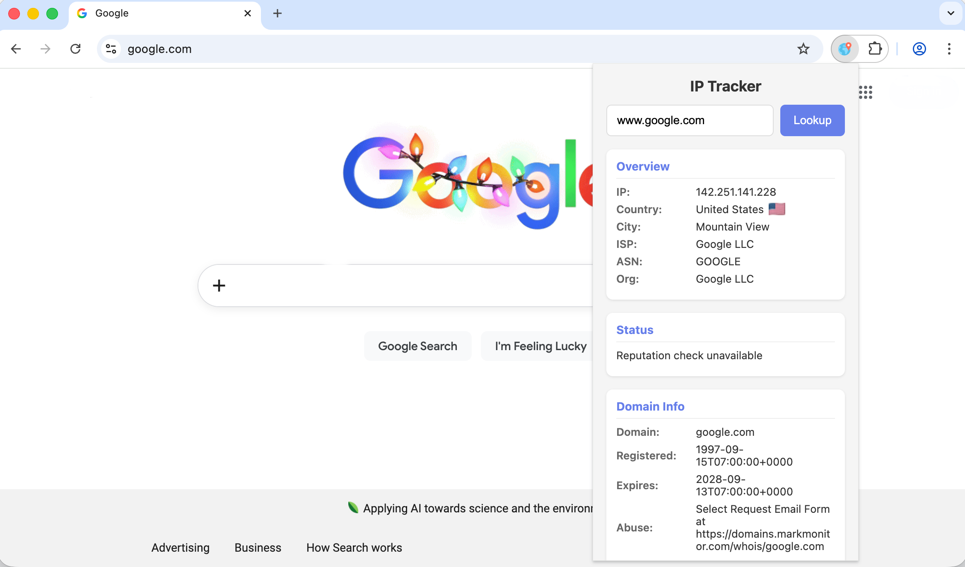This screenshot has height=567, width=965.
Task: Open site information icon in address bar
Action: click(111, 49)
